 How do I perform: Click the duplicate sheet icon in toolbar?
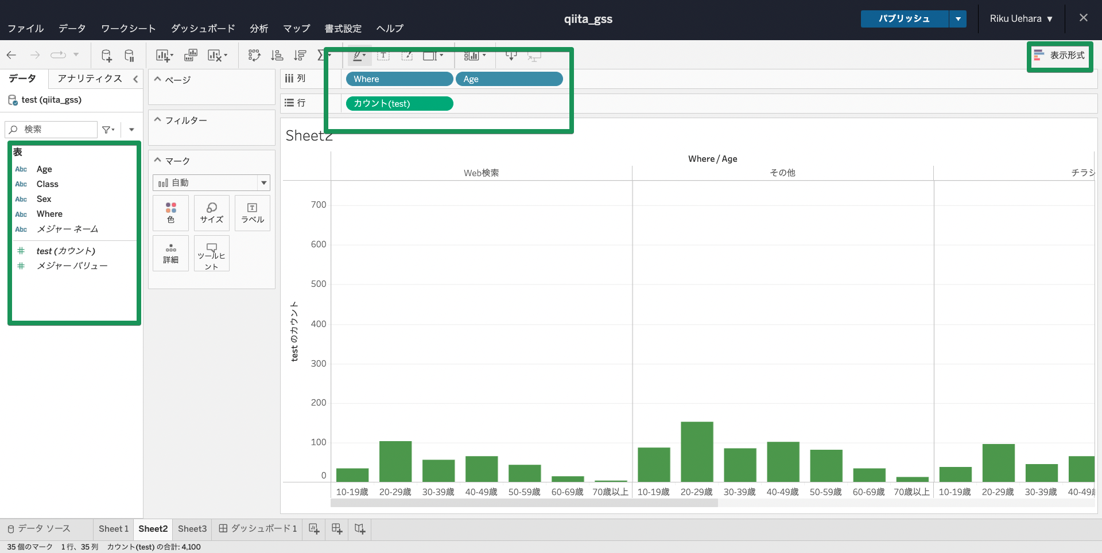tap(190, 55)
